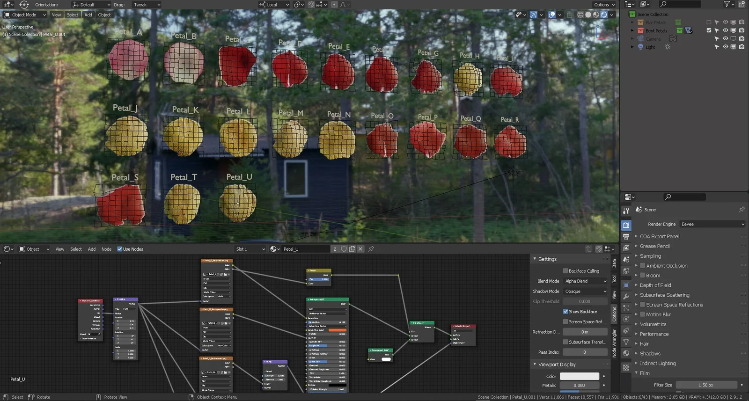
Task: Click the Filter Size value field
Action: click(x=706, y=385)
